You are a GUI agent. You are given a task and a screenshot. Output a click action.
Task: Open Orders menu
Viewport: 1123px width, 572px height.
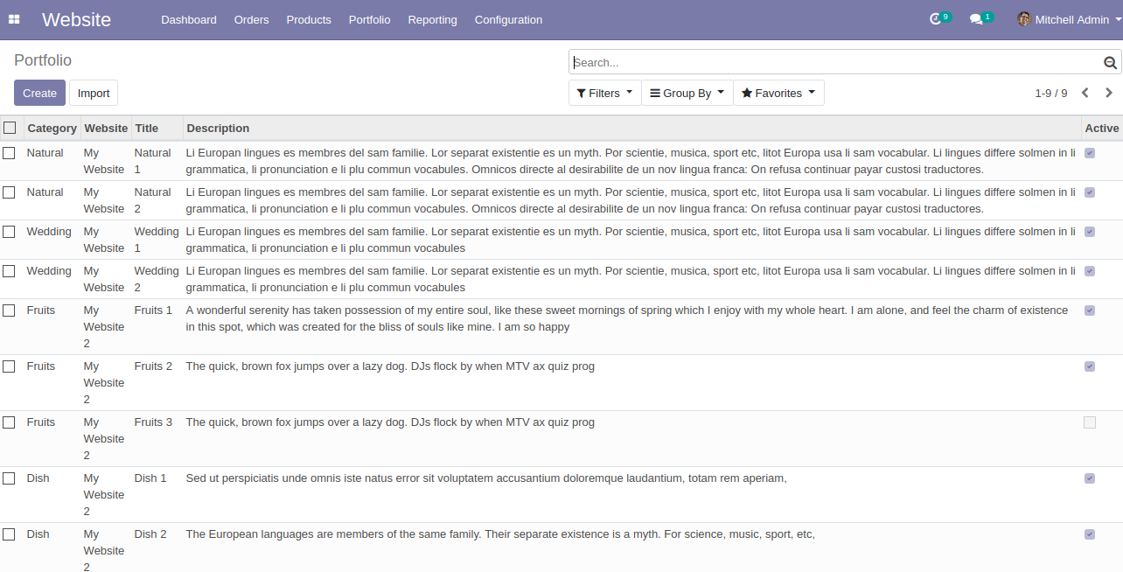252,19
